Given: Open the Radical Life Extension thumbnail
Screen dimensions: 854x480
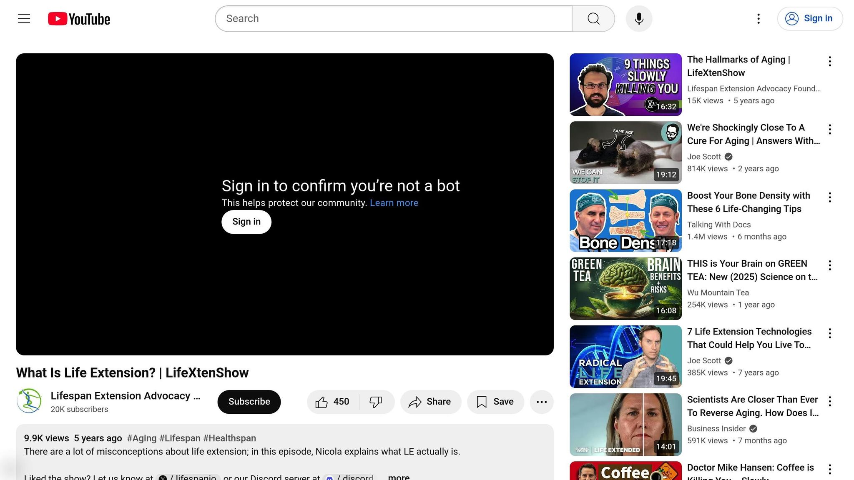Looking at the screenshot, I should (625, 356).
